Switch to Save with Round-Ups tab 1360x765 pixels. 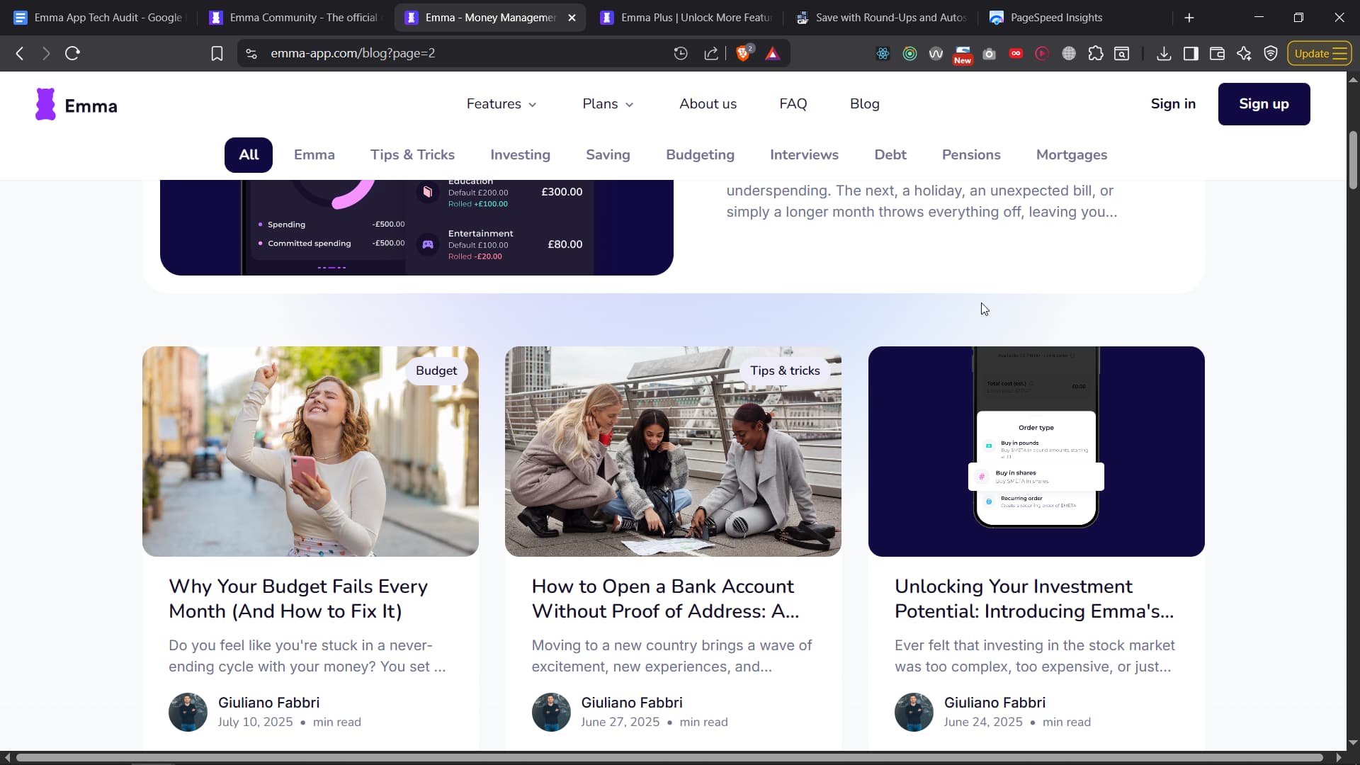tap(882, 18)
